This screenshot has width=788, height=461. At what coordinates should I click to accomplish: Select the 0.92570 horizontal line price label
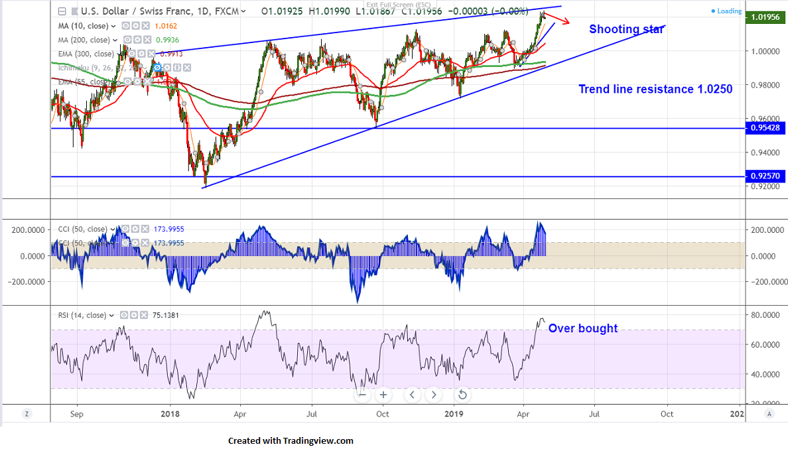765,176
